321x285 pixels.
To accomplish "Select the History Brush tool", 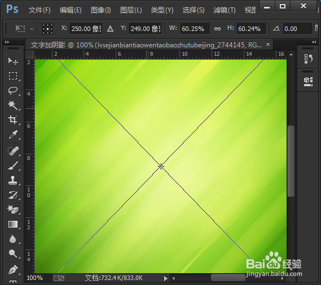I will pyautogui.click(x=13, y=195).
